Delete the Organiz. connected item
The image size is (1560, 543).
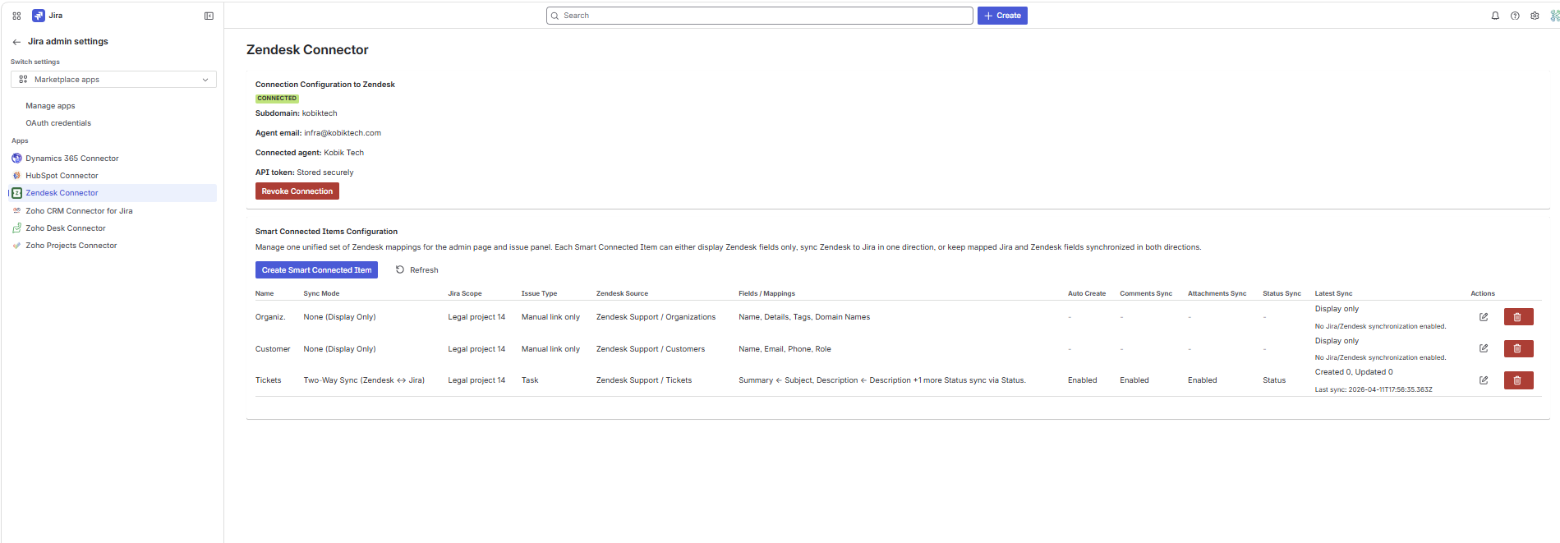[x=1518, y=317]
